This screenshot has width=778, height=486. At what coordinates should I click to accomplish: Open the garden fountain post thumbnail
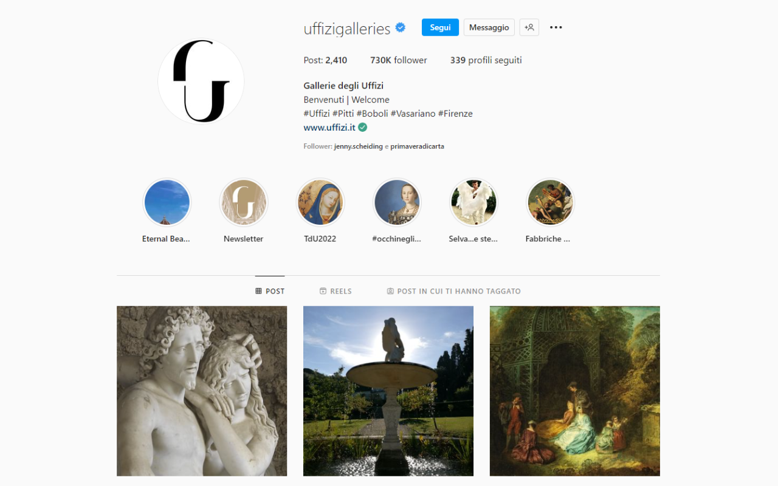[388, 391]
